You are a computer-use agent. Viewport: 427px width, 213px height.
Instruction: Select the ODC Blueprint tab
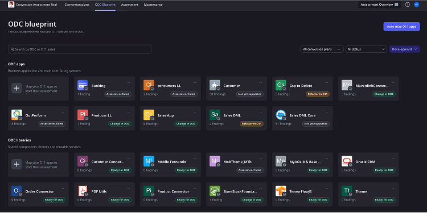[x=105, y=5]
